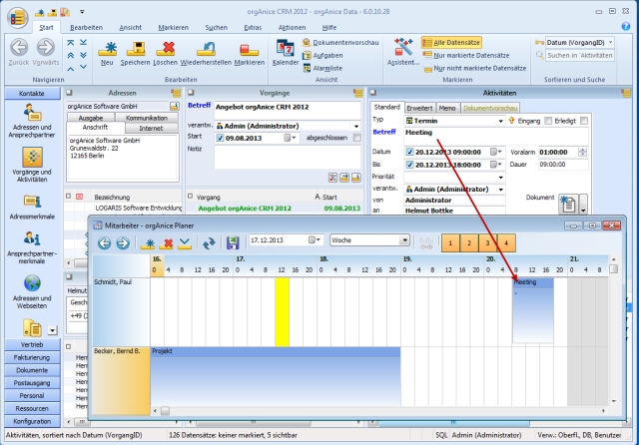Click the Suchen in 'Aktivitäten' field
This screenshot has height=445, width=639.
click(580, 55)
